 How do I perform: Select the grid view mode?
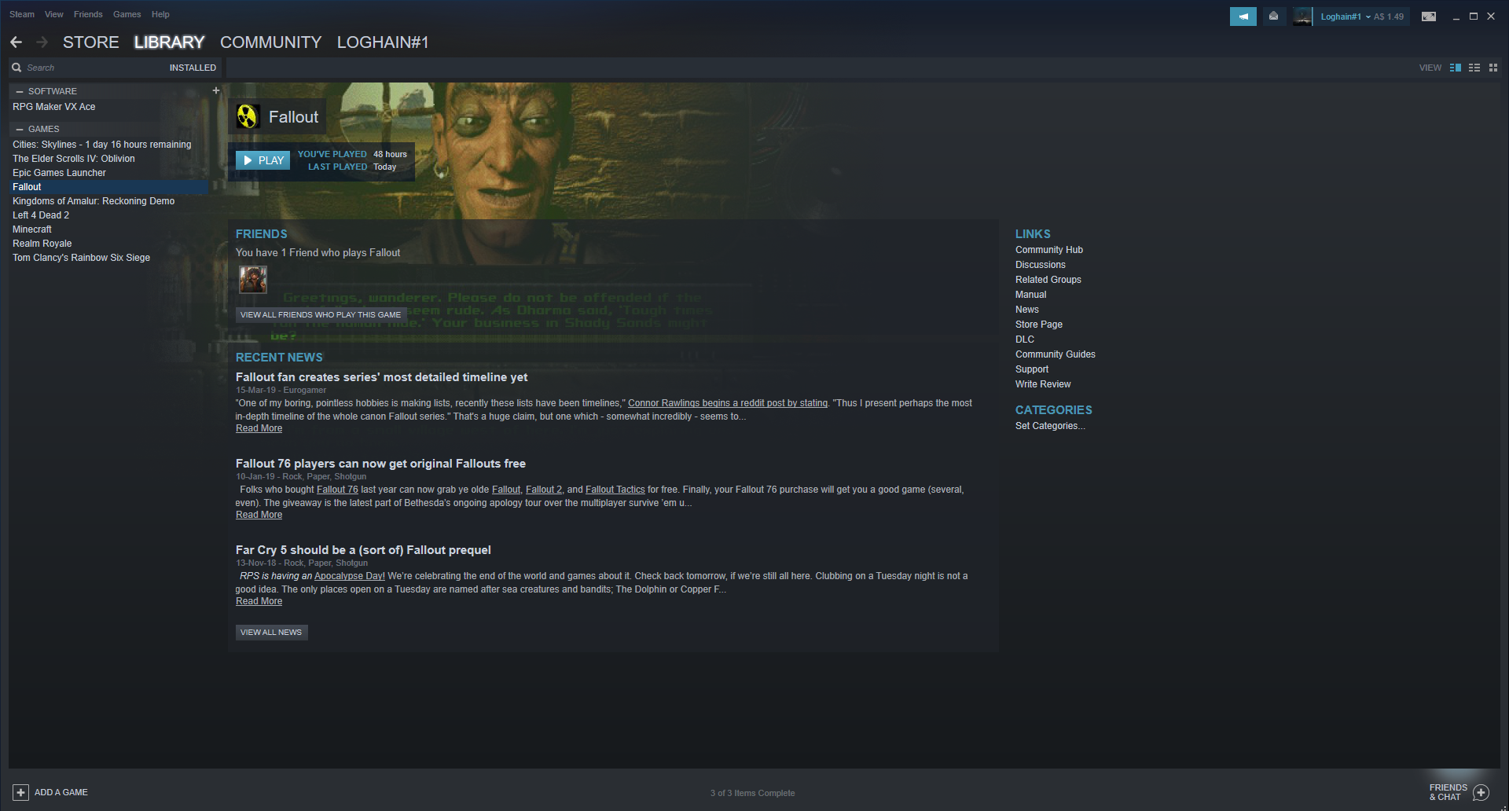click(1493, 68)
